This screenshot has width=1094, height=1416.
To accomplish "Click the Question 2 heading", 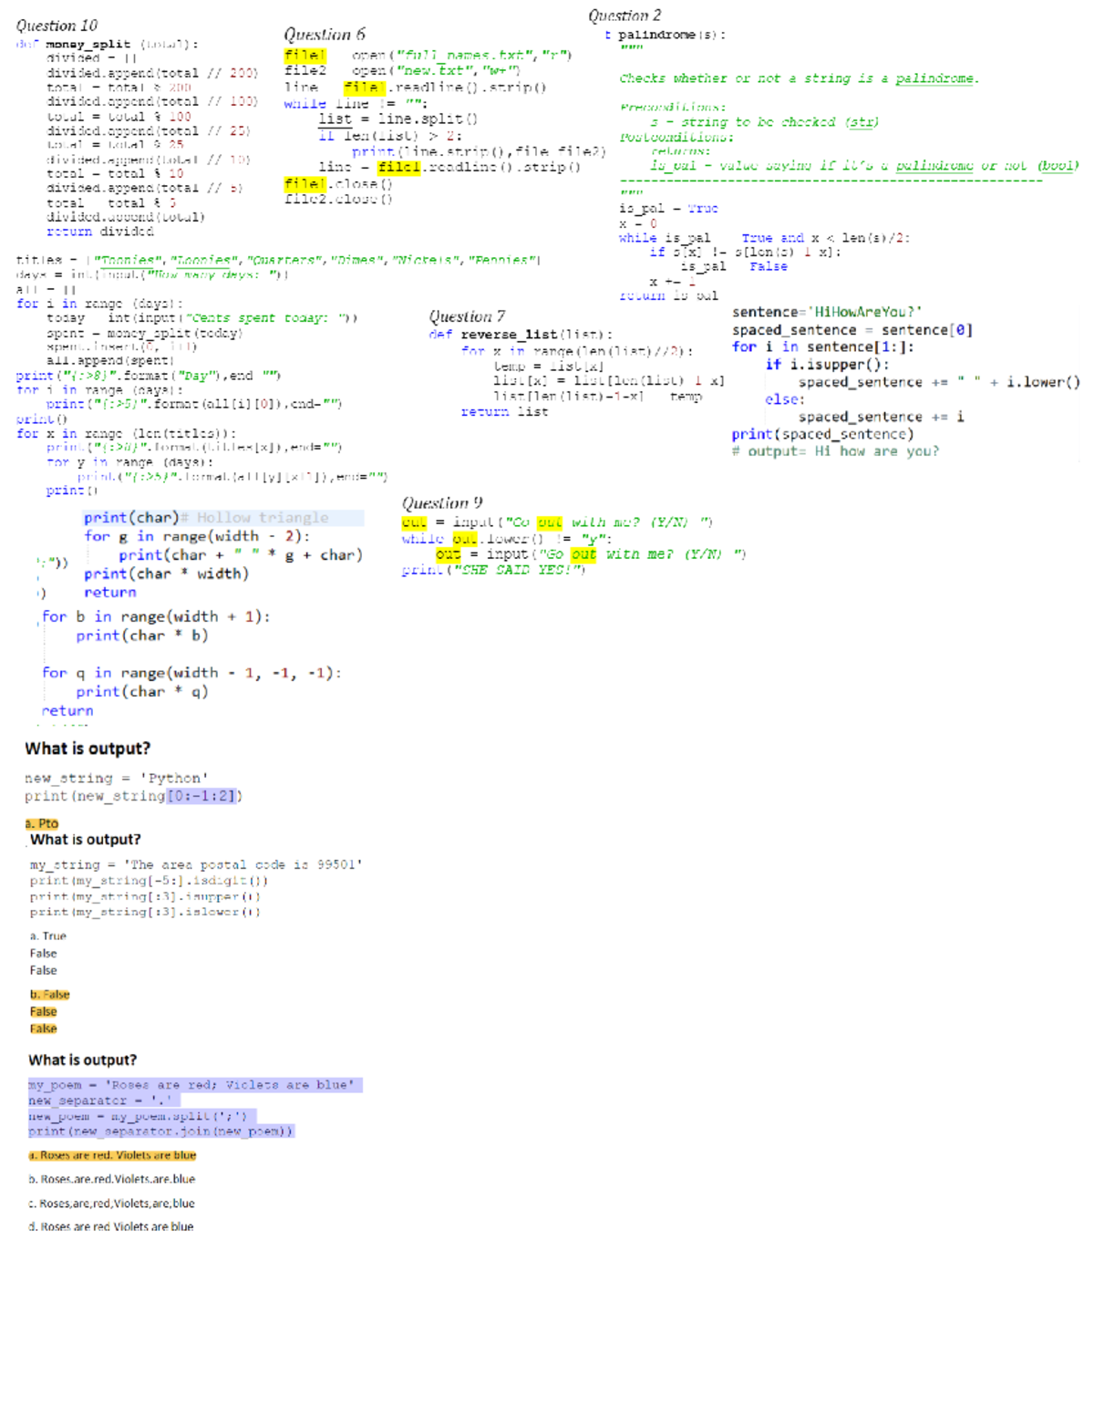I will [625, 15].
